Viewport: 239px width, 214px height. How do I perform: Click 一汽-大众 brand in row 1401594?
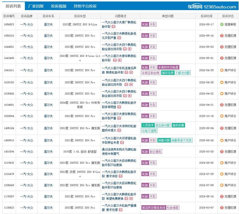[27, 152]
